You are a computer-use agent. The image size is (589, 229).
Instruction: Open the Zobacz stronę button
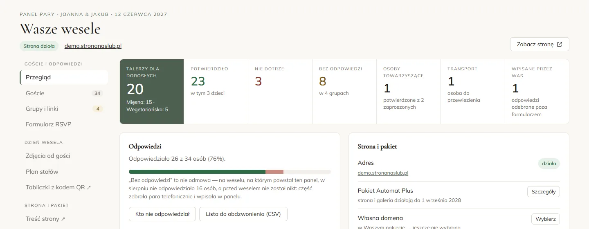540,44
